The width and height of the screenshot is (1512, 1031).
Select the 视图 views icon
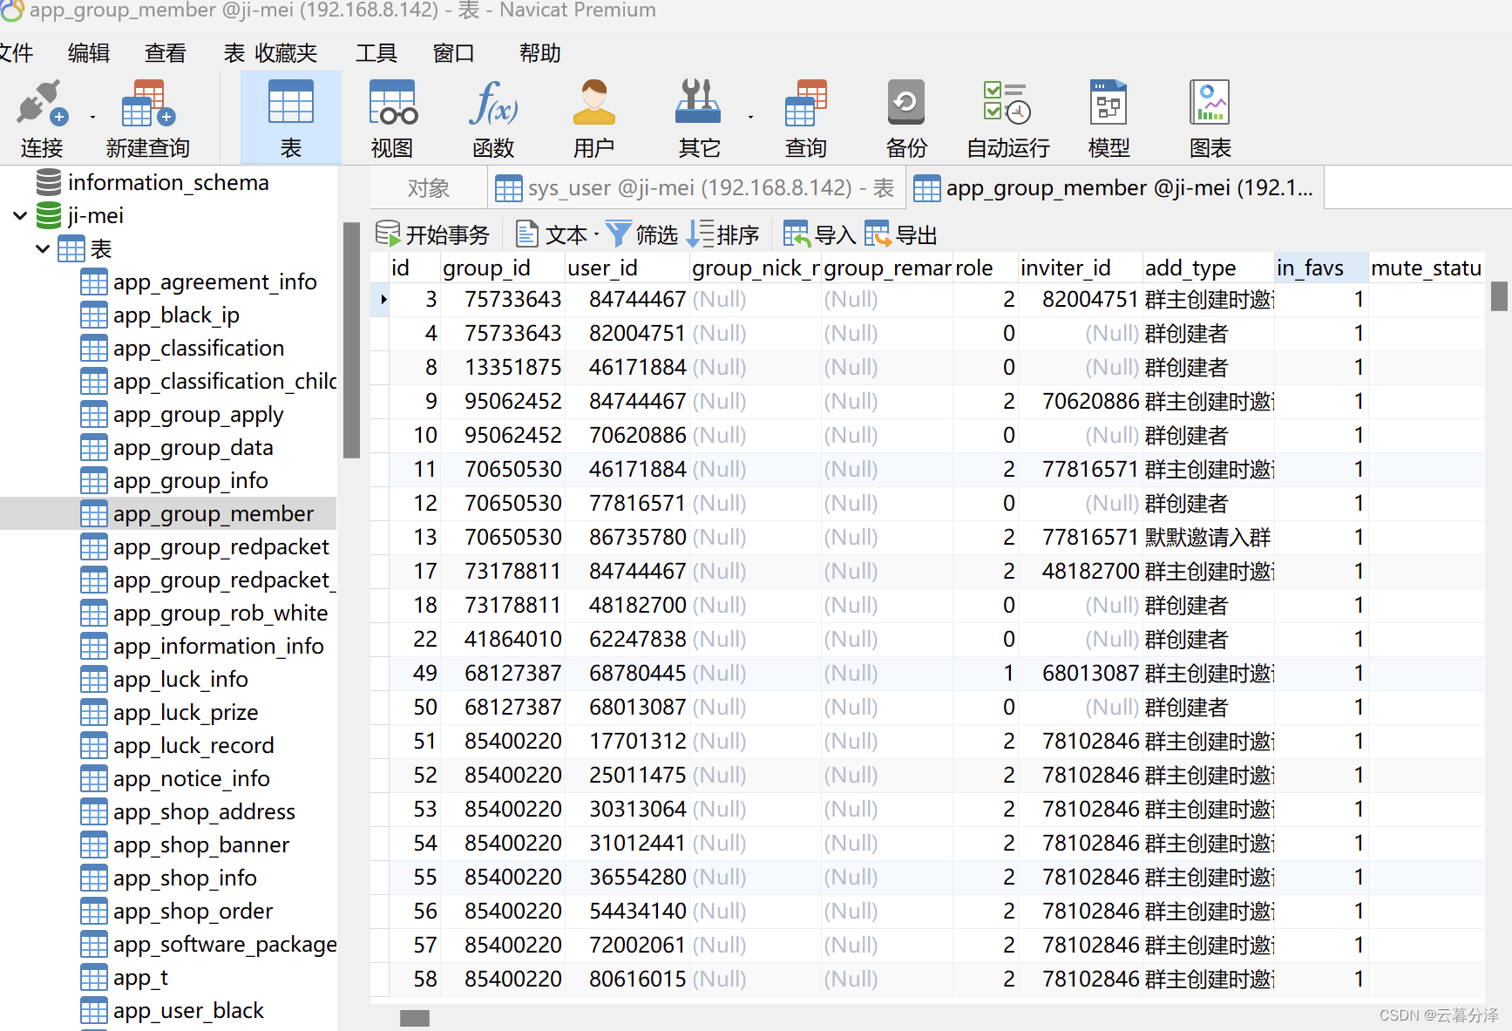392,105
